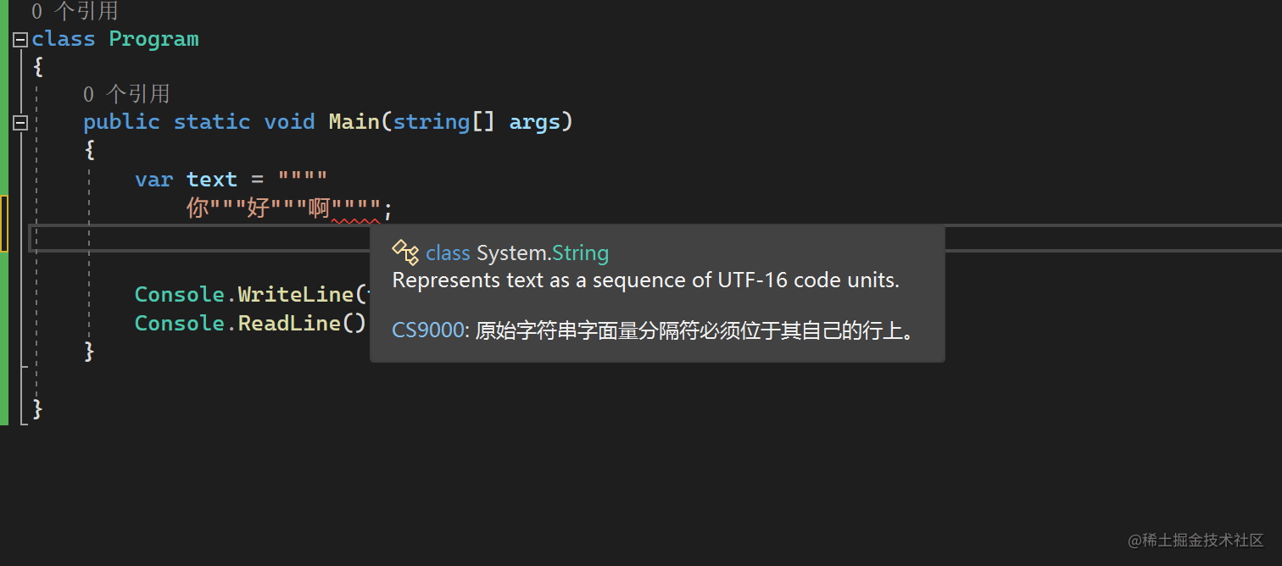This screenshot has height=566, width=1282.
Task: Click the reference count above Main method
Action: (x=126, y=94)
